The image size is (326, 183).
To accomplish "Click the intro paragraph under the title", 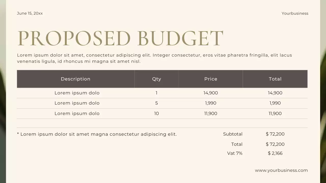I will [154, 58].
